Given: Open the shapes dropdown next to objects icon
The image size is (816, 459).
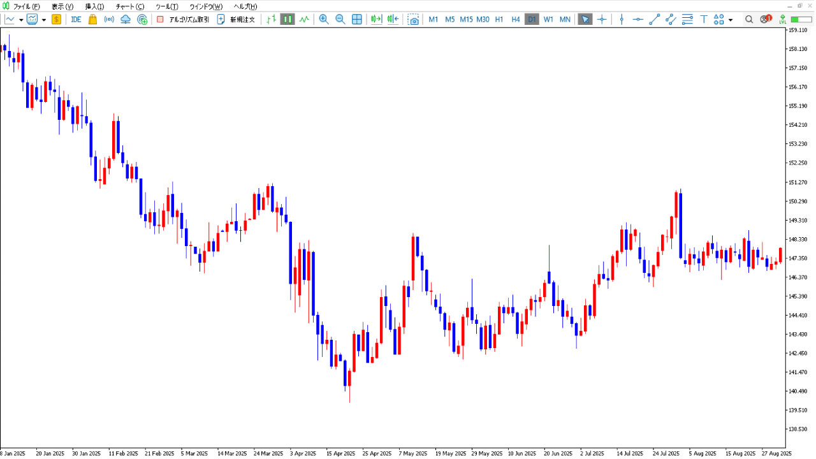Looking at the screenshot, I should click(731, 19).
